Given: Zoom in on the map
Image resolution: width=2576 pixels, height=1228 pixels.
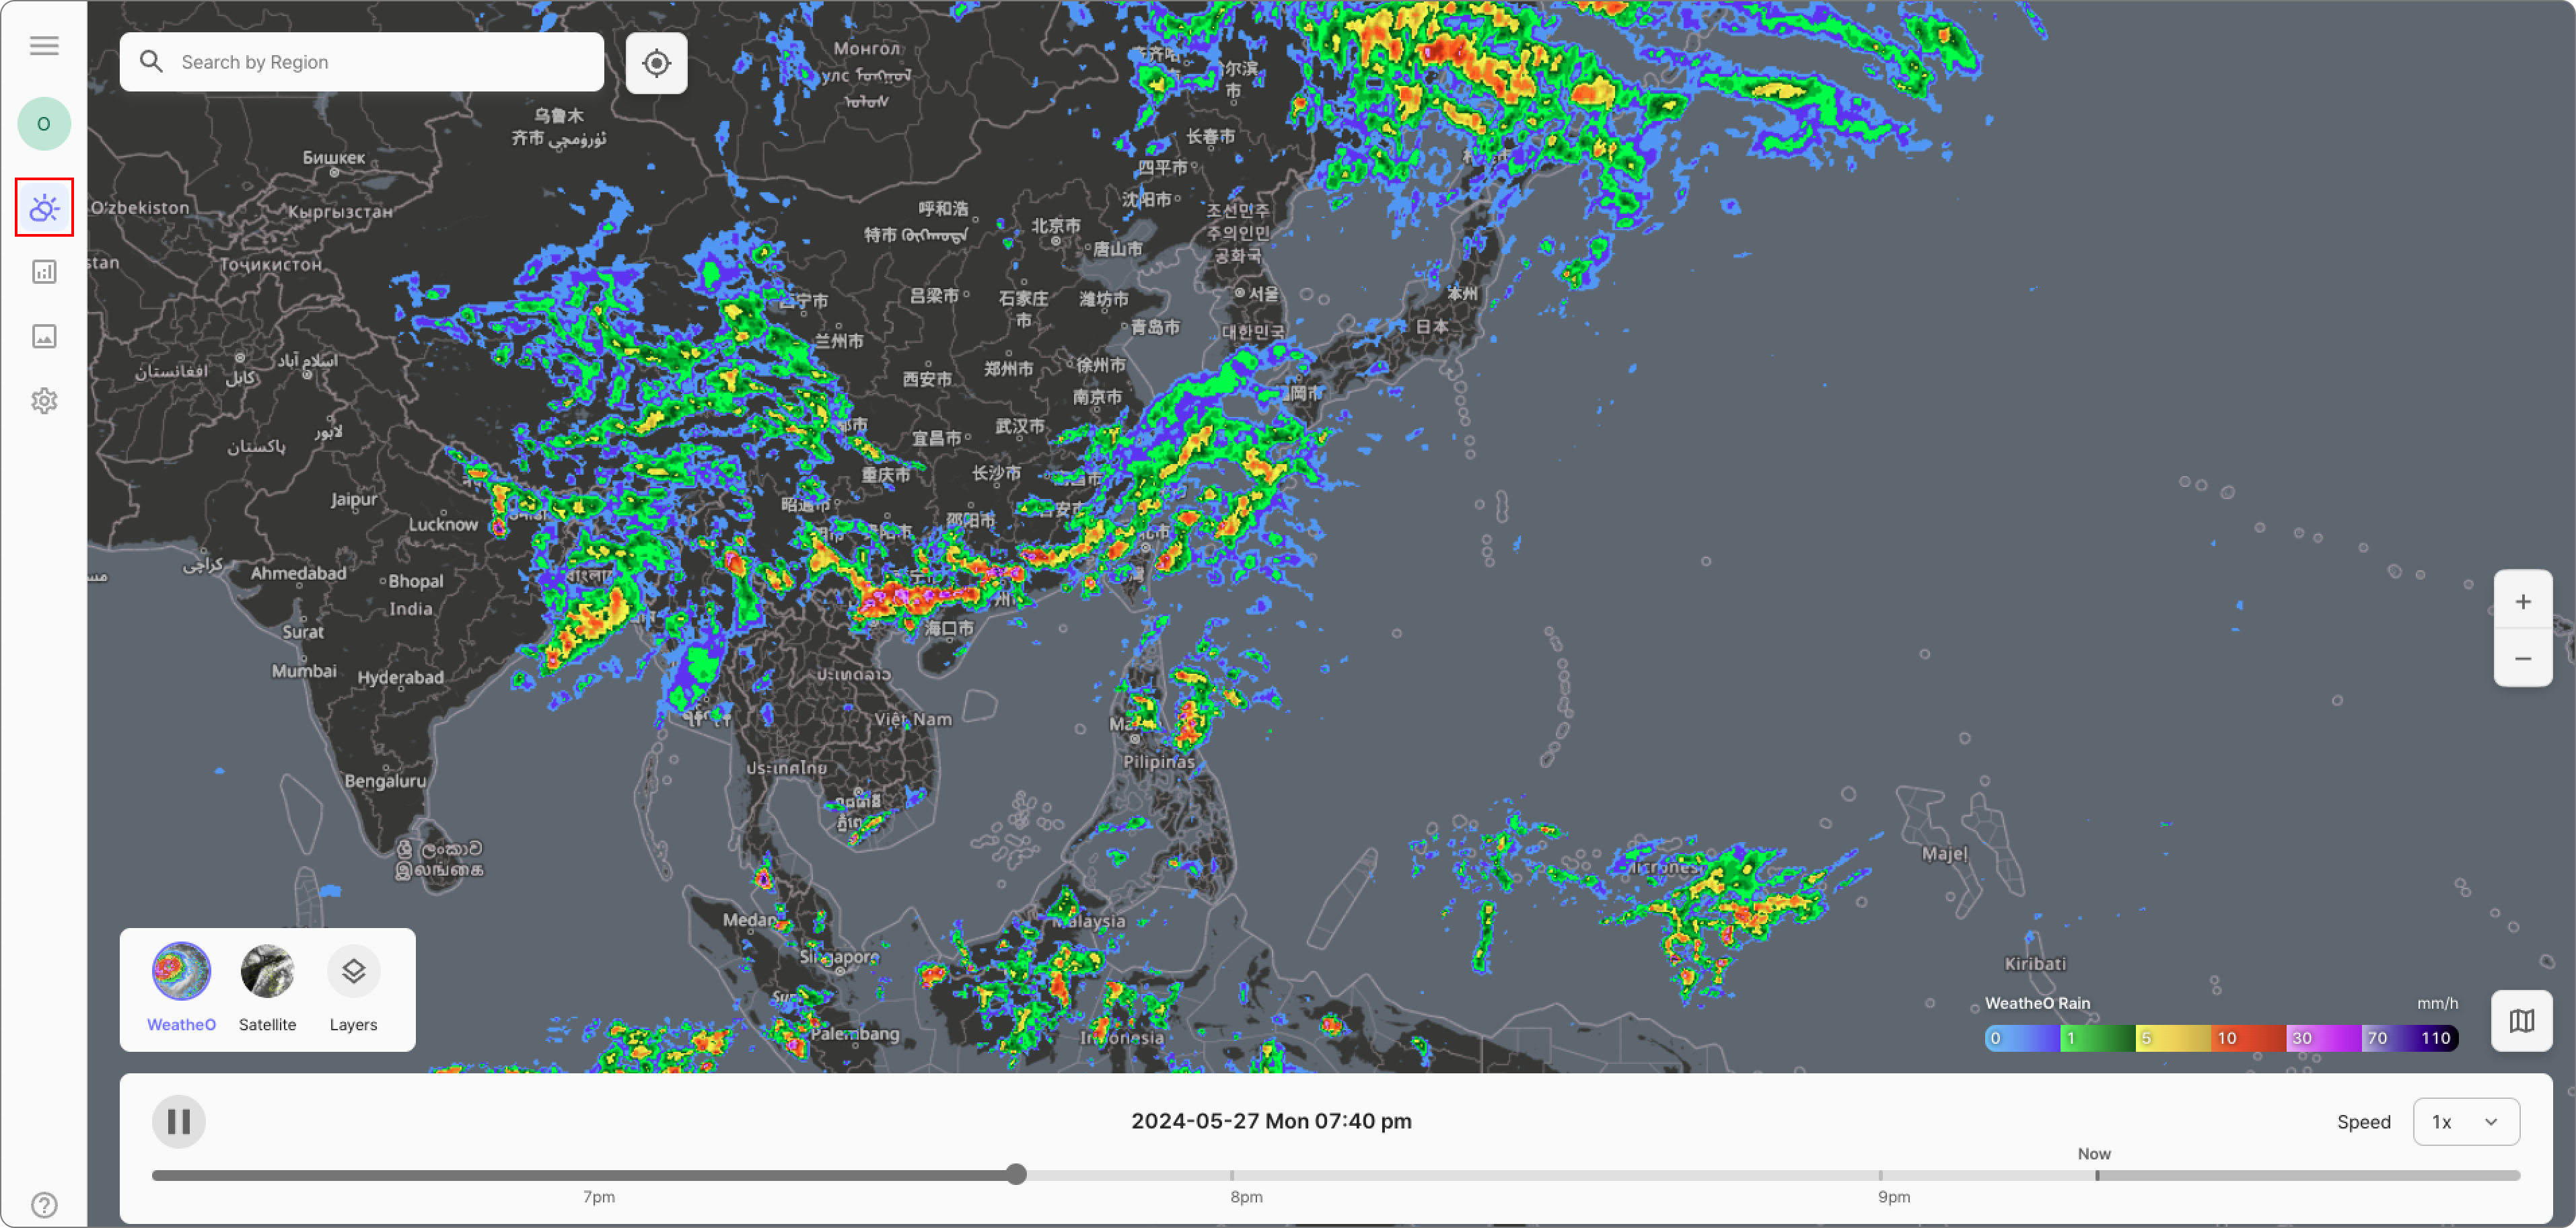Looking at the screenshot, I should click(x=2522, y=601).
